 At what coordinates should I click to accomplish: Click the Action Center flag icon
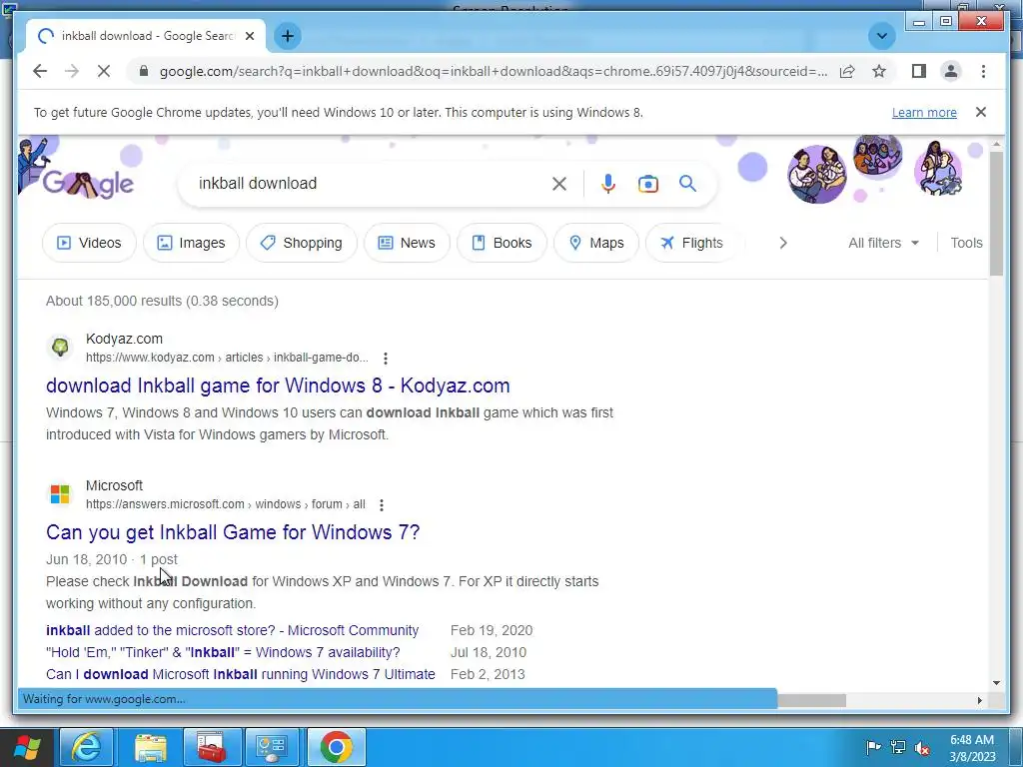coord(873,747)
